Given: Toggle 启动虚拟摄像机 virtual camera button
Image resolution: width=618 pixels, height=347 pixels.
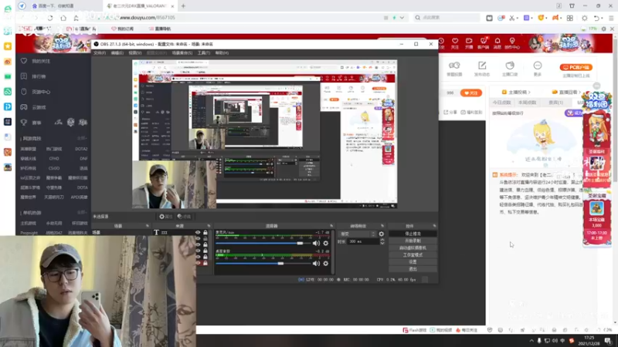Looking at the screenshot, I should 413,248.
